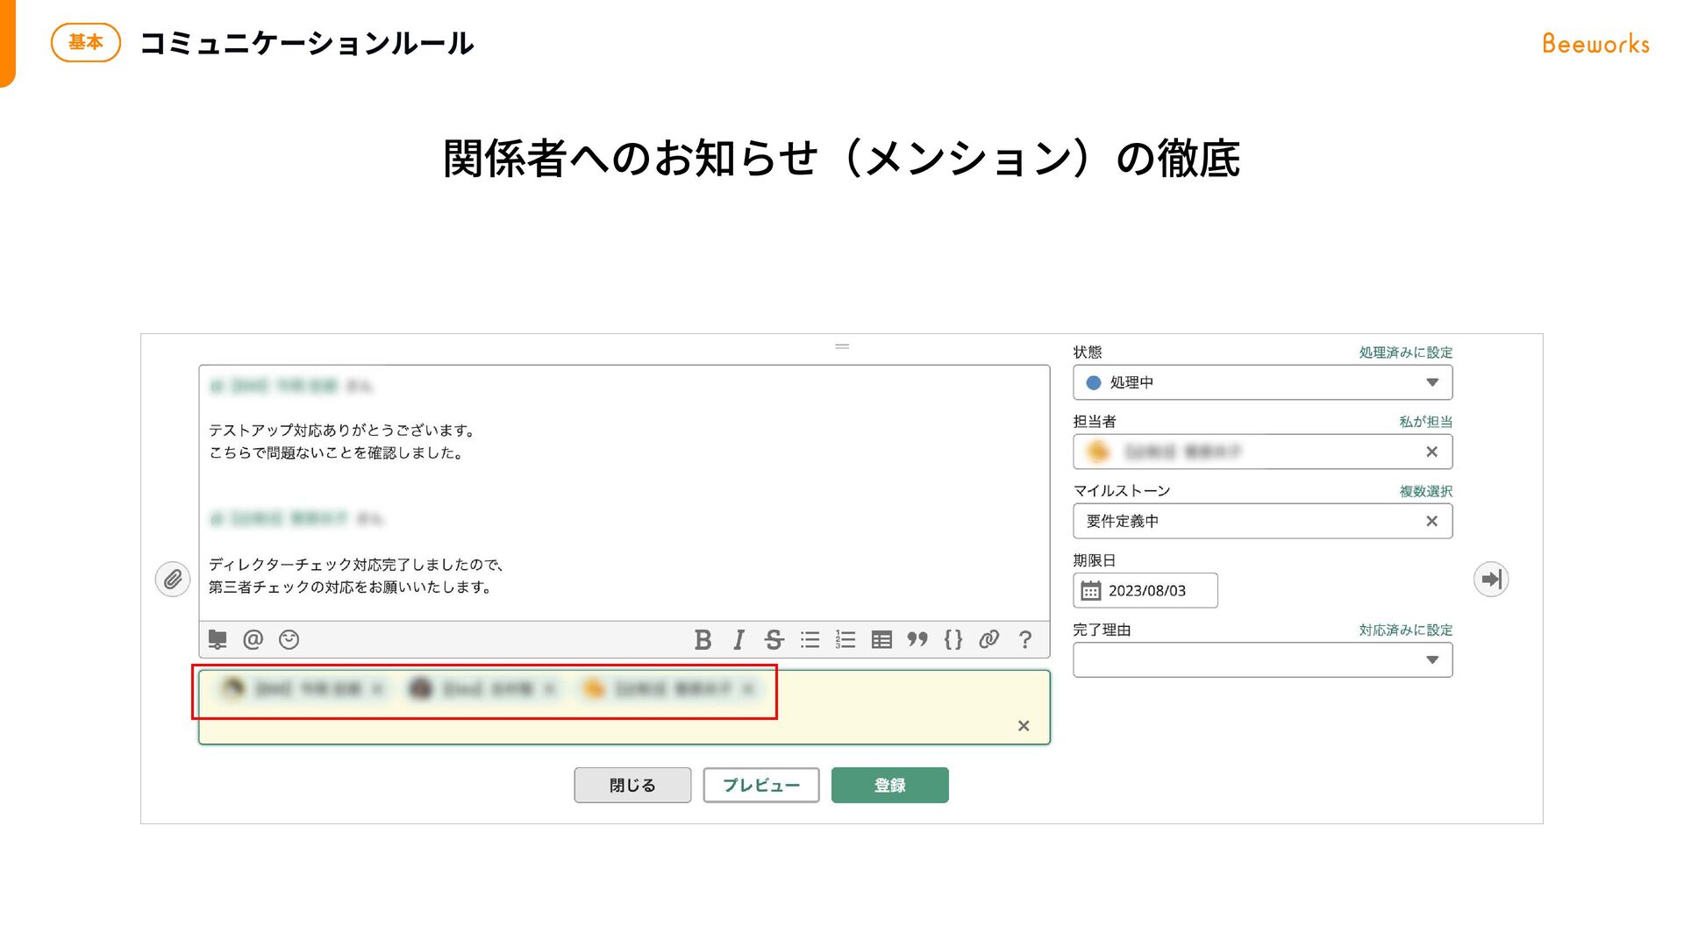Expand the 完了理由 dropdown
Viewport: 1684px width, 947px height.
[1431, 660]
